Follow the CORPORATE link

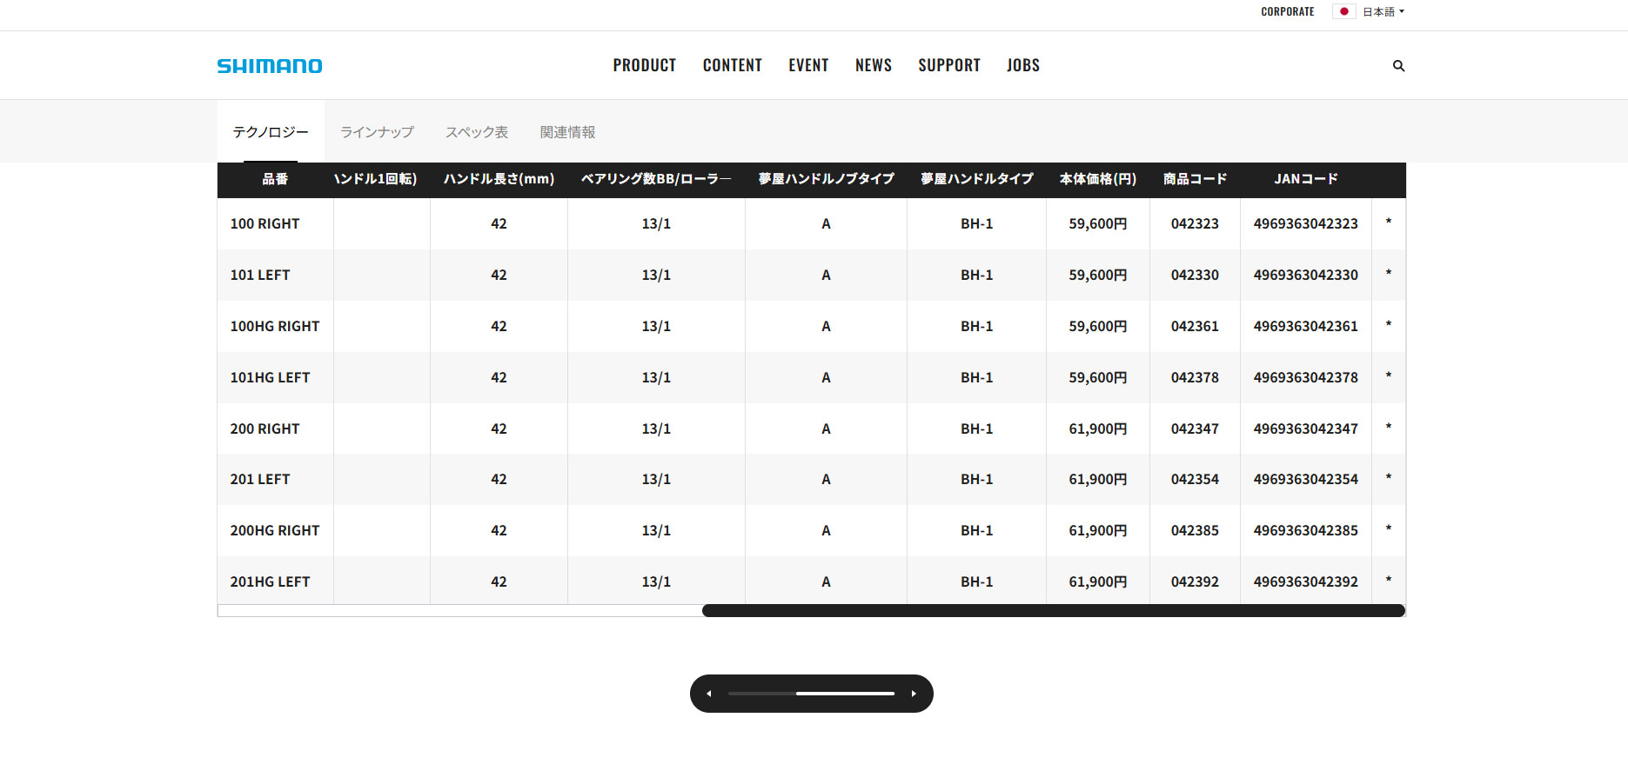click(1288, 11)
